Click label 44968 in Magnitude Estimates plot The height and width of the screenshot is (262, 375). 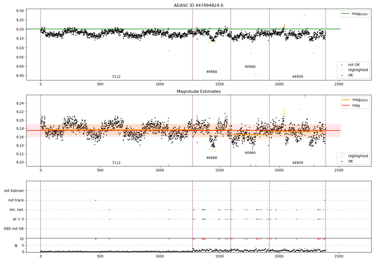click(x=211, y=158)
